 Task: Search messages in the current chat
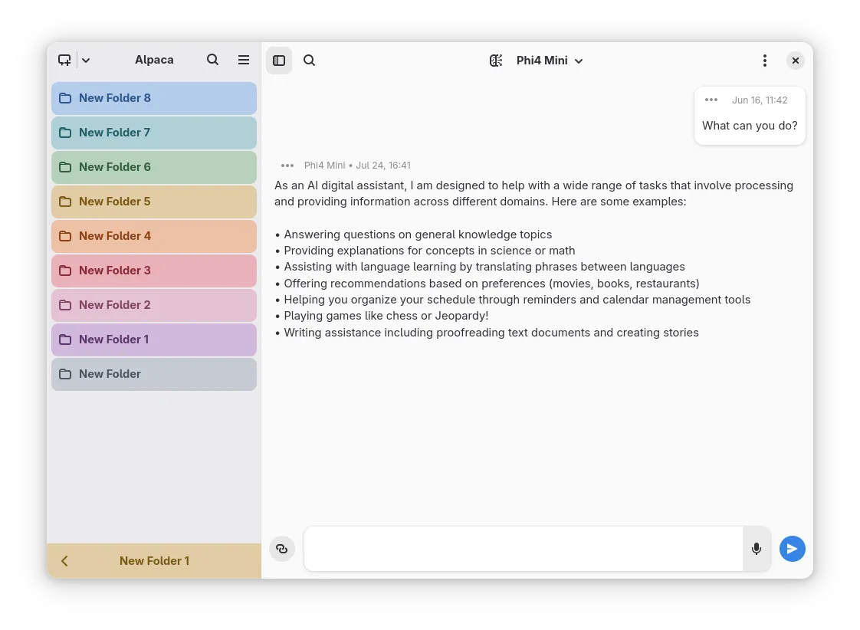tap(310, 61)
